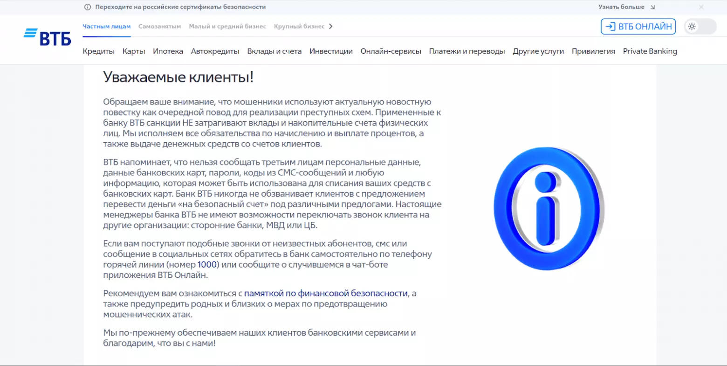Open 'Автокредиты' menu item

(215, 51)
